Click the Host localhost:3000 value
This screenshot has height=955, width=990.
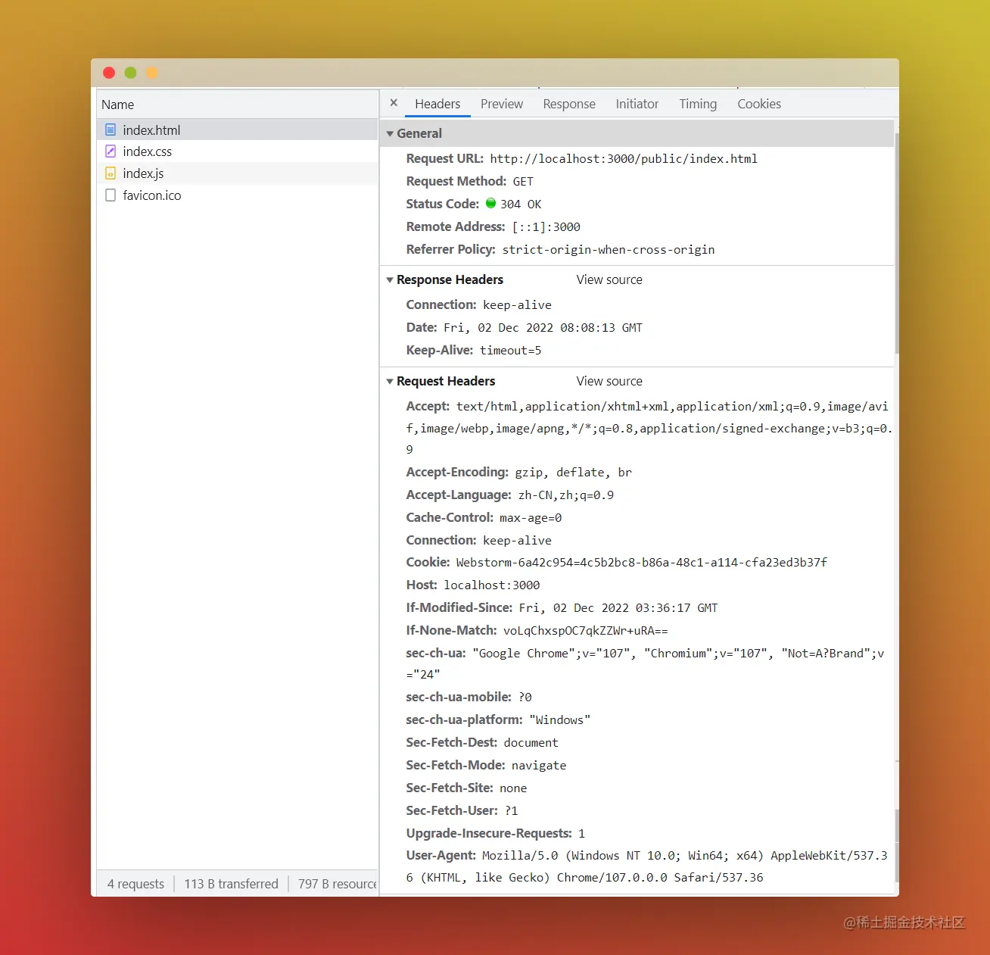tap(492, 585)
